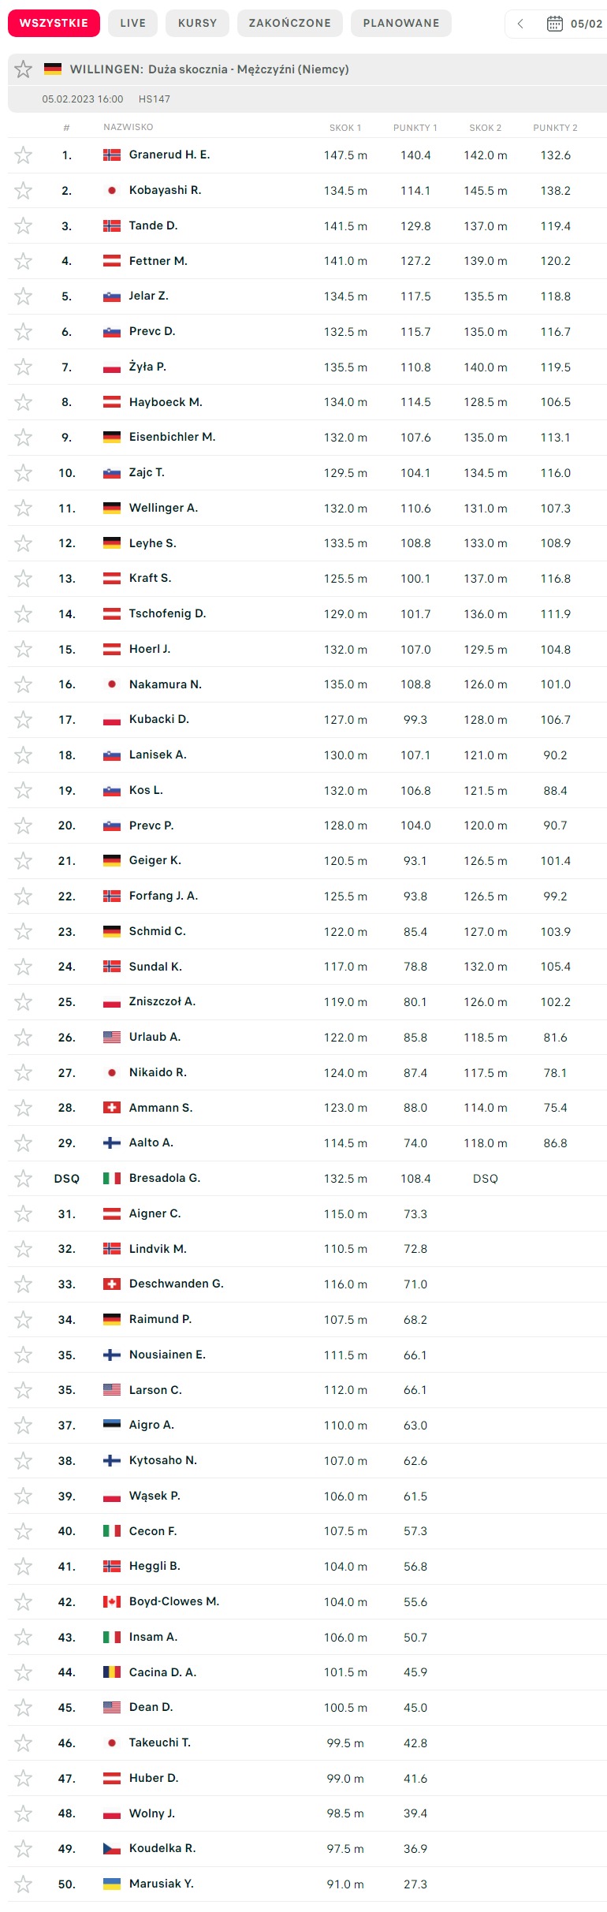The image size is (607, 1912).
Task: Open Żyła P. athlete row
Action: (147, 367)
